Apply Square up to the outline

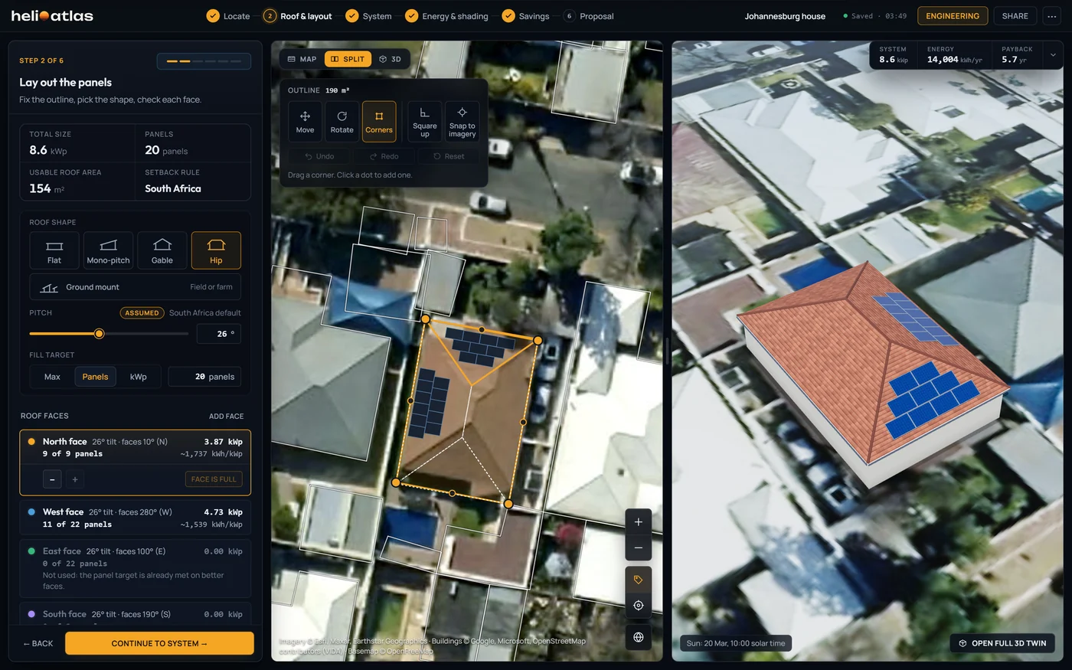425,121
